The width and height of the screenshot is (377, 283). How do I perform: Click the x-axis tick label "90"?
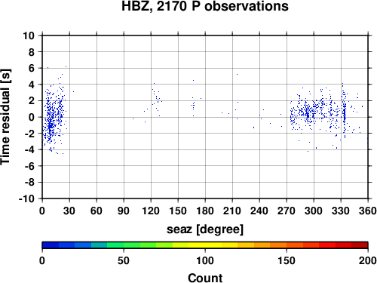(x=124, y=211)
